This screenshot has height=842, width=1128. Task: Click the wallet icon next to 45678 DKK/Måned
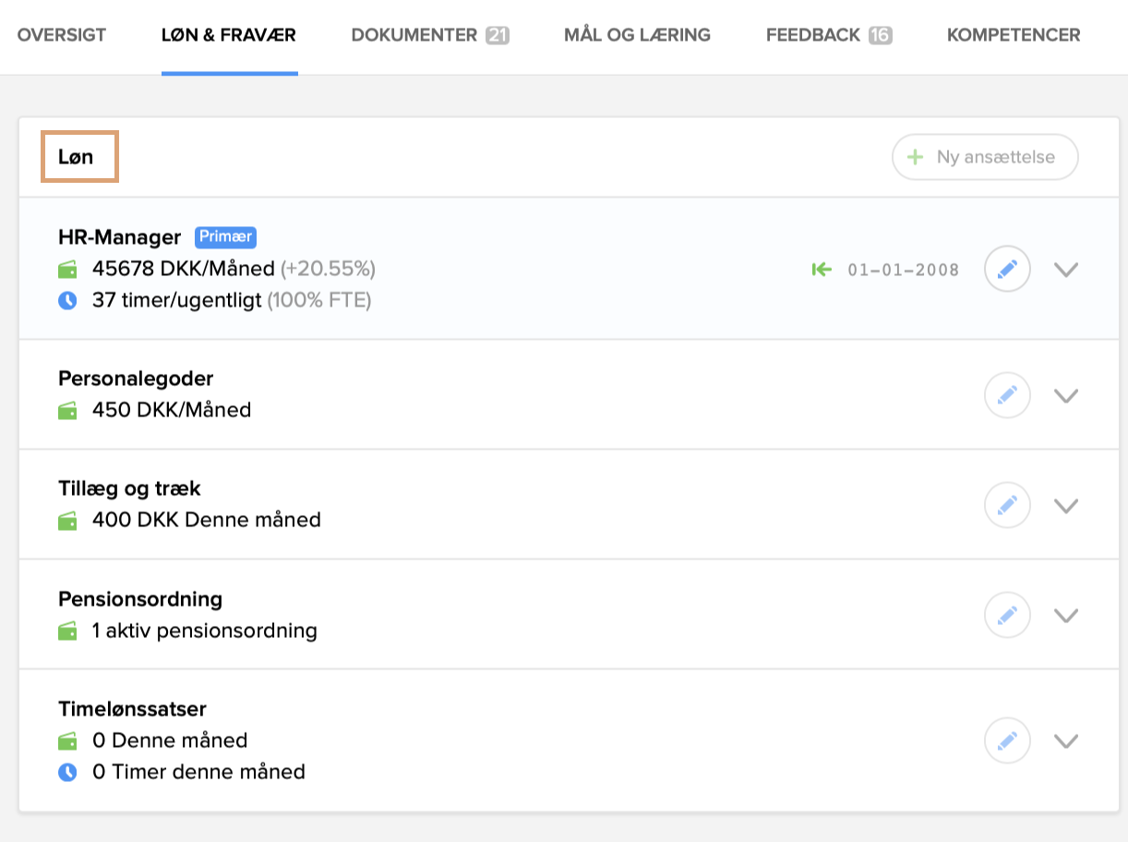67,270
